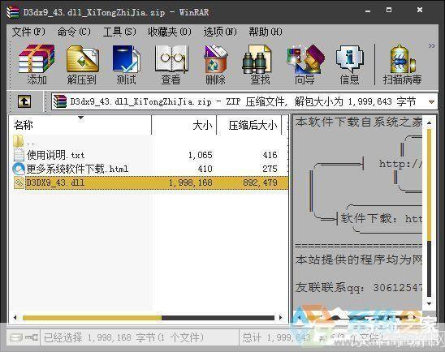Screen dimensions: 445x352
Task: Sort by the 大小 column header
Action: click(x=184, y=125)
